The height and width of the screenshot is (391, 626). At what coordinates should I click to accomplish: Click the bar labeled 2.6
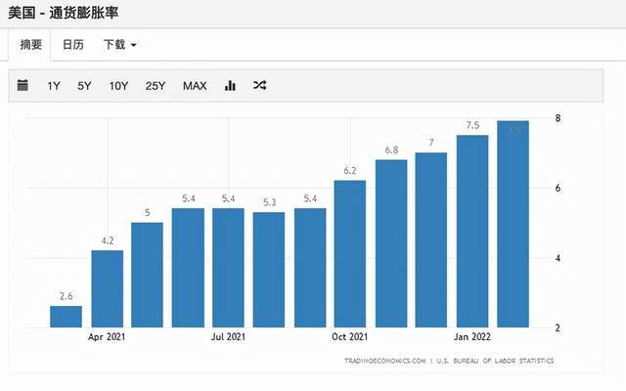pos(66,317)
